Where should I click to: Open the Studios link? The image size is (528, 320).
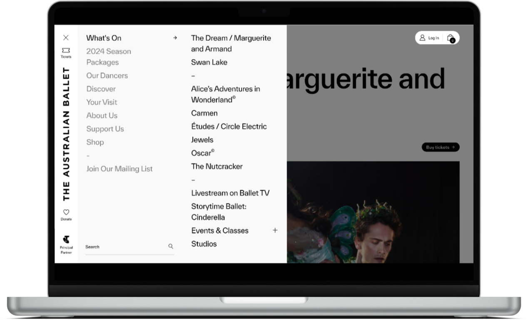tap(204, 244)
